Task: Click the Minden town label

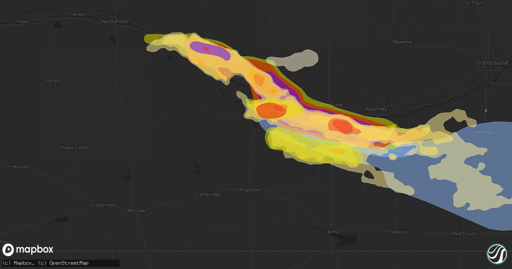Action: [x=397, y=150]
